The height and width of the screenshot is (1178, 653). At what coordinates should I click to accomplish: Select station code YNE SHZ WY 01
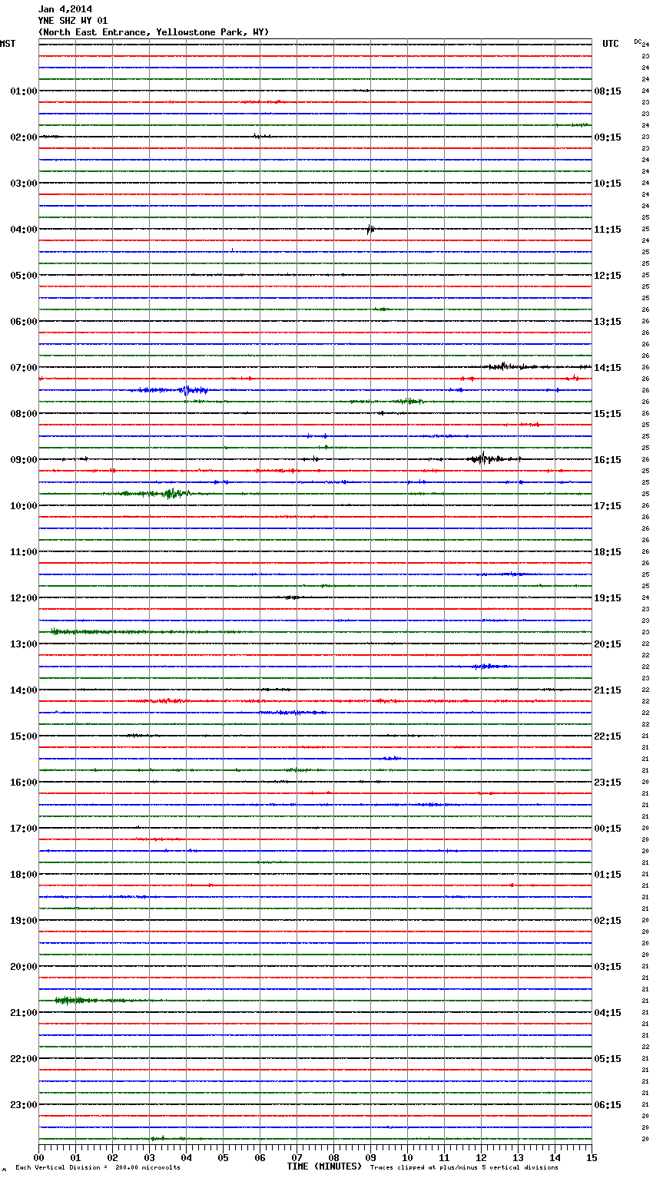pos(73,21)
